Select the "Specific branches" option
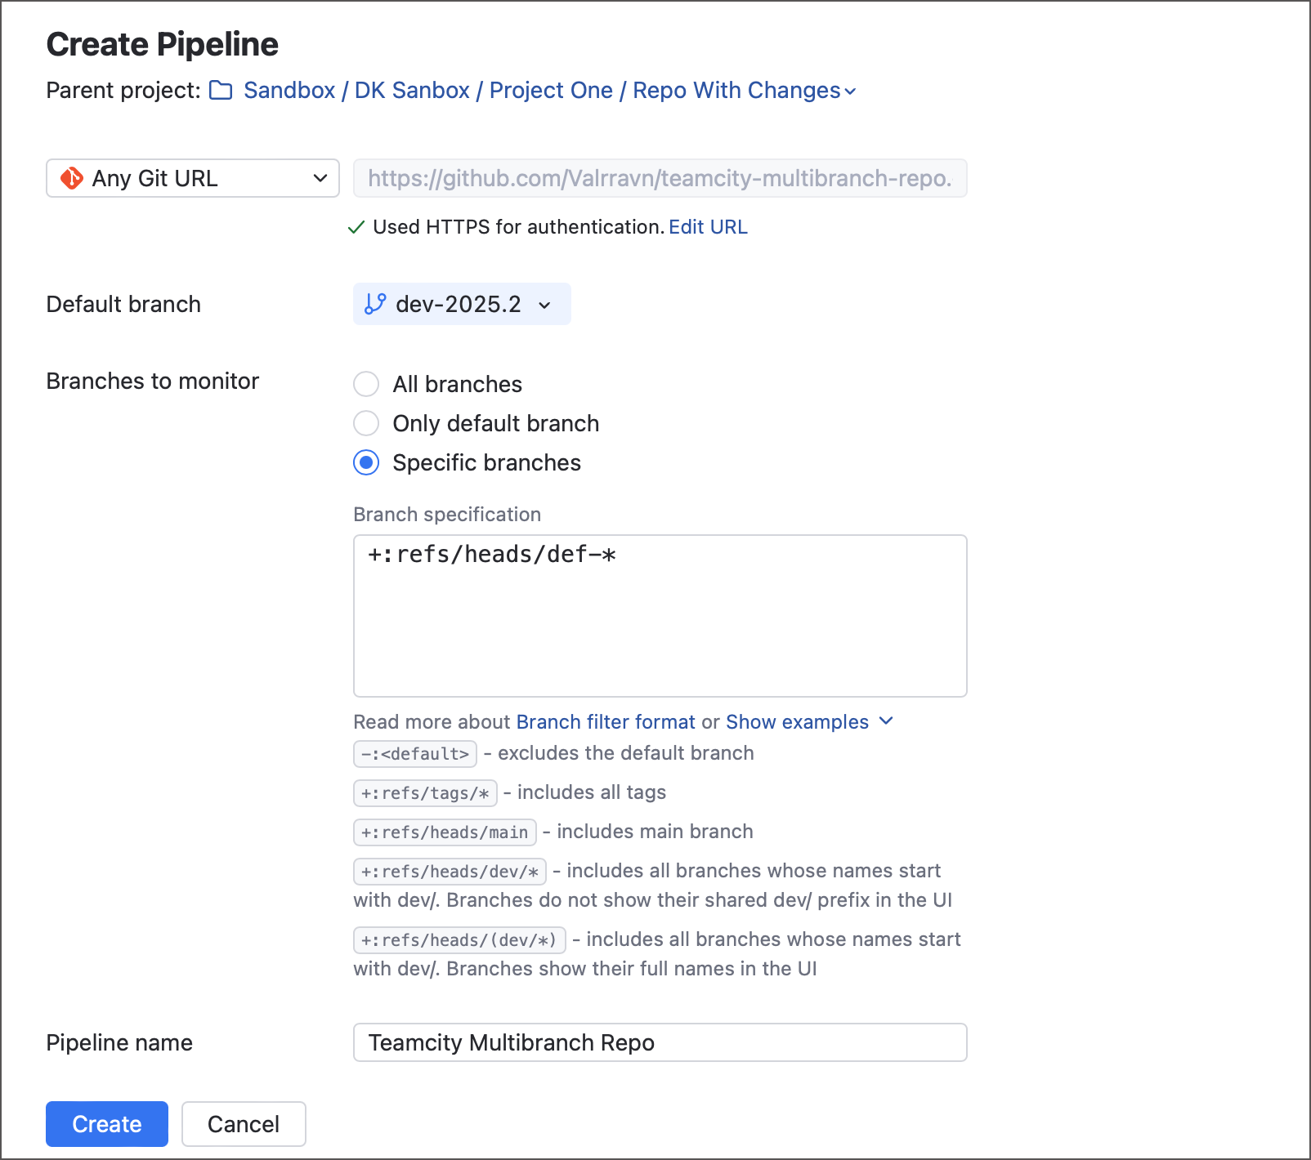Viewport: 1311px width, 1160px height. pos(366,462)
